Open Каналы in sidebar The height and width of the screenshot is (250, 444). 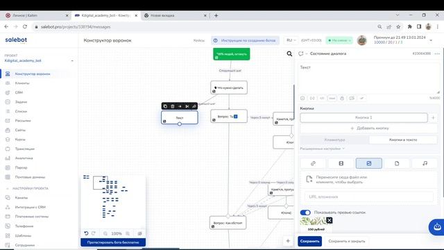pos(22,197)
